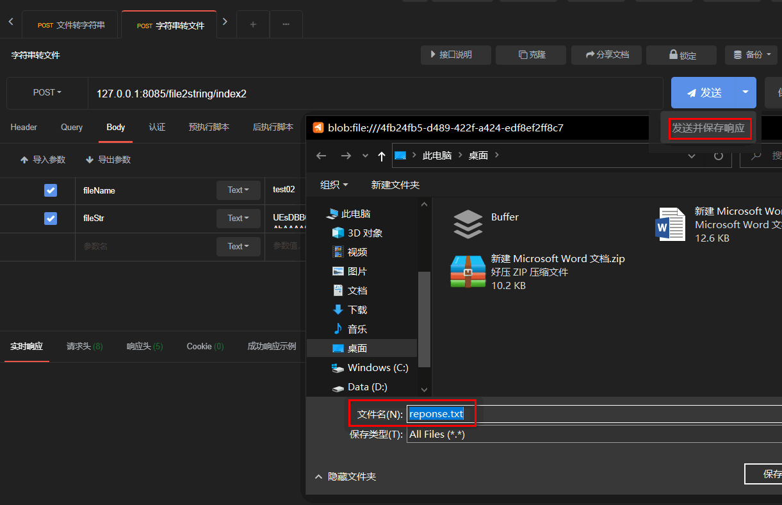Open the 组织 menu
Image resolution: width=782 pixels, height=505 pixels.
coord(334,185)
